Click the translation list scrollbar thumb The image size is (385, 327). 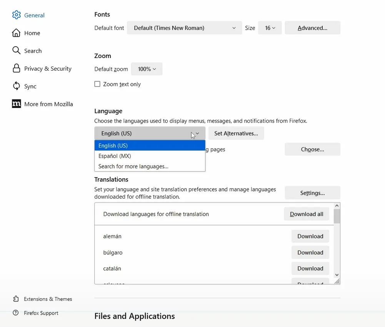pyautogui.click(x=337, y=216)
